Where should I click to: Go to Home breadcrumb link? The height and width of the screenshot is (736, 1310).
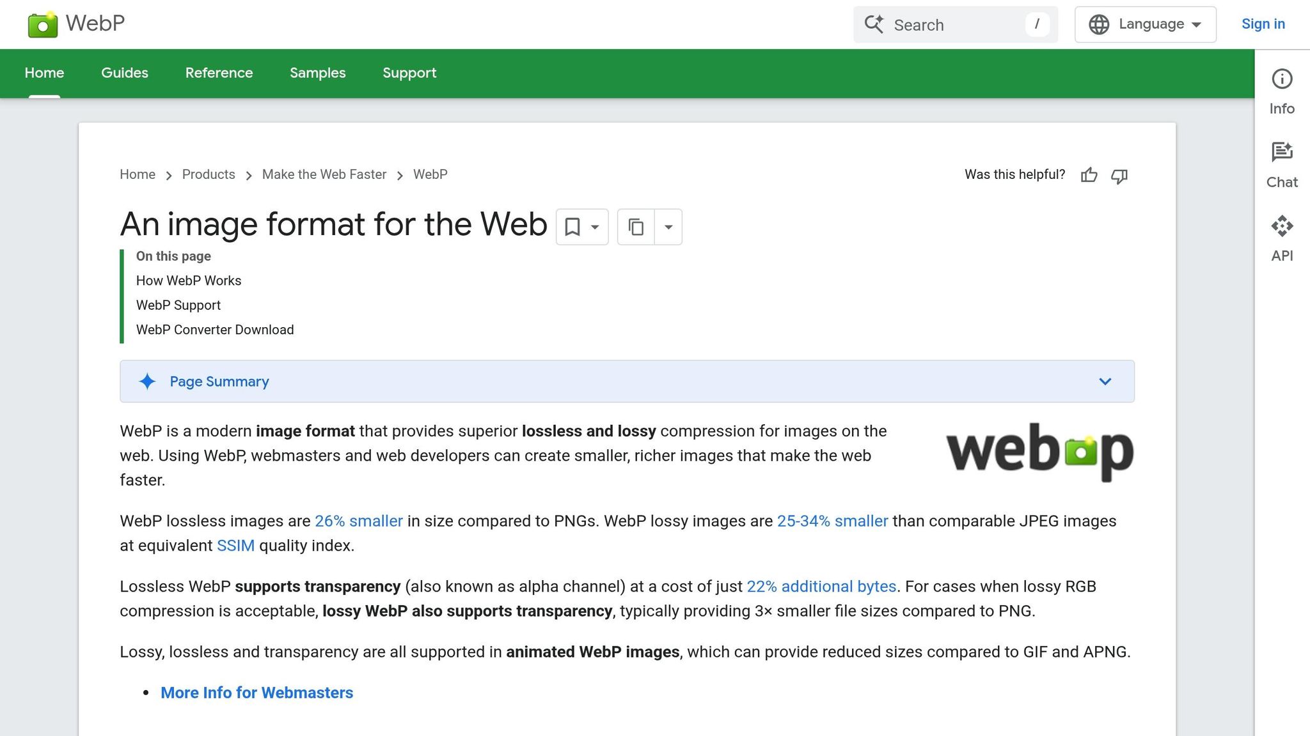(x=138, y=174)
